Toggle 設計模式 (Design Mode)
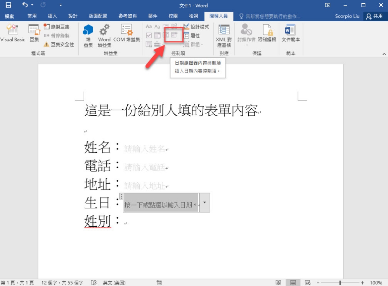This screenshot has height=286, width=388. [x=196, y=27]
